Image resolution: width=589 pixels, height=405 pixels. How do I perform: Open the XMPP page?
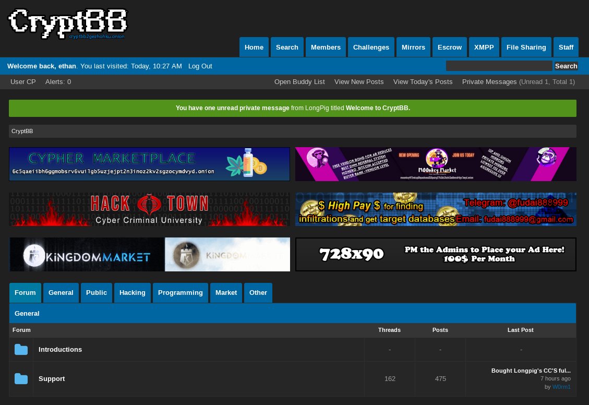coord(484,47)
